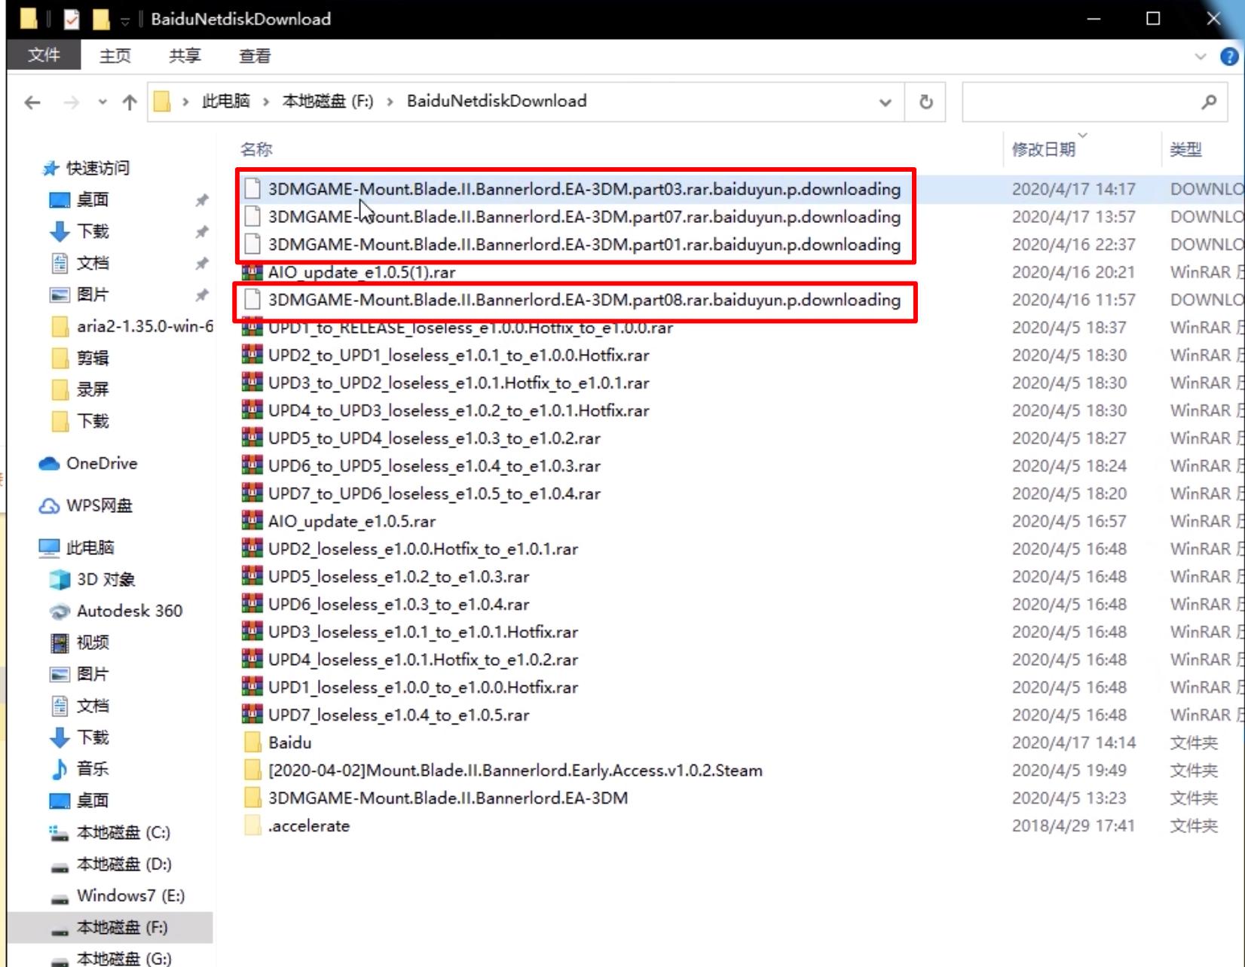Expand the ribbon with the chevron
The width and height of the screenshot is (1245, 967).
point(1201,56)
